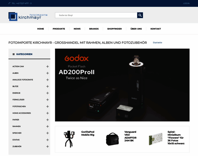Click the Flowers mini album image

(156, 139)
